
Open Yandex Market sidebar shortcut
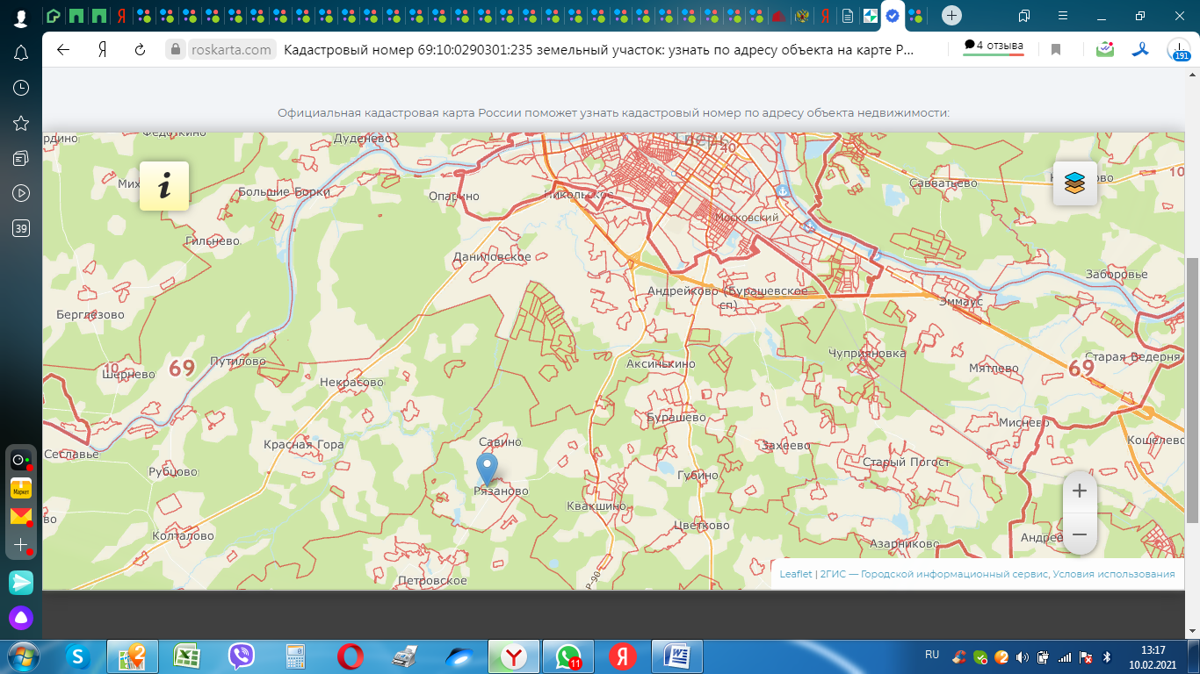21,488
